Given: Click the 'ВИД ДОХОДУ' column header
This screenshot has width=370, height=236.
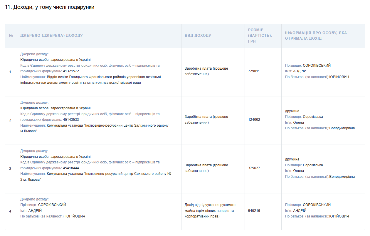Looking at the screenshot, I should (x=198, y=36).
